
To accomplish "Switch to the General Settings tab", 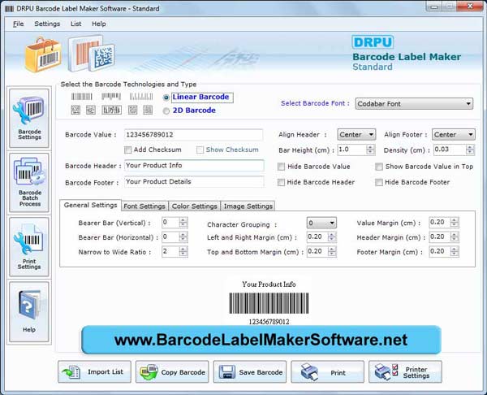I will (90, 206).
